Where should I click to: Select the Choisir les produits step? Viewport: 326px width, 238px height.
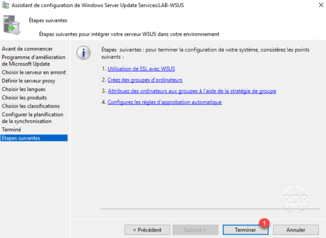pyautogui.click(x=24, y=98)
